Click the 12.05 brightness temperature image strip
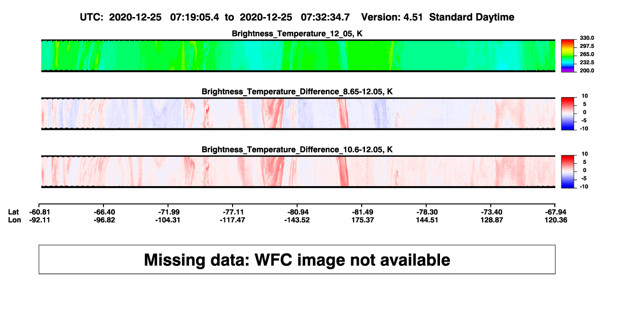Viewport: 617px width, 316px height. (298, 55)
